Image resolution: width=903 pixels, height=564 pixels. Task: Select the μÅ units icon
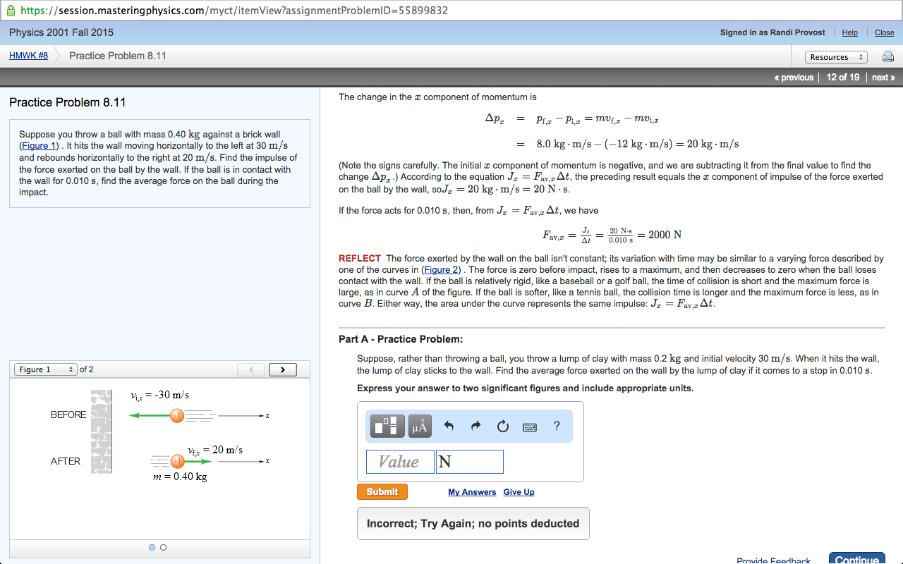tap(419, 425)
